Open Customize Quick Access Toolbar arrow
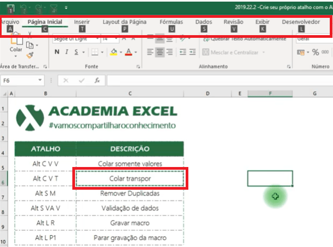 tap(66, 8)
